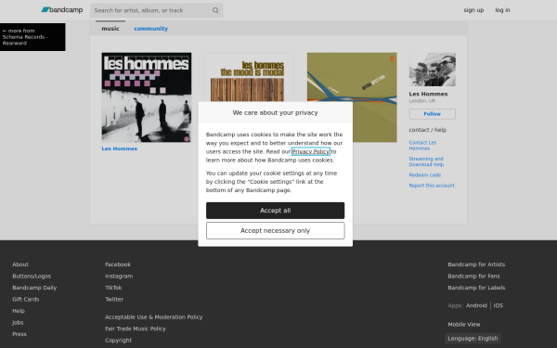Open the iOS app link
Screen dimensions: 557x348
[x=498, y=305]
